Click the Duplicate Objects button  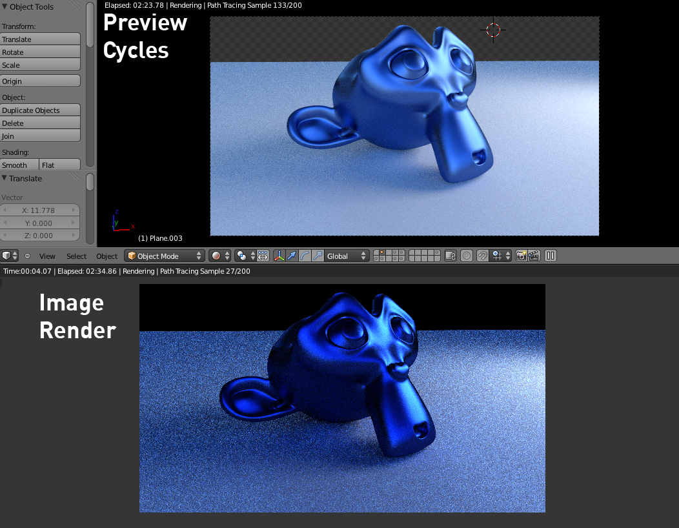pos(40,110)
